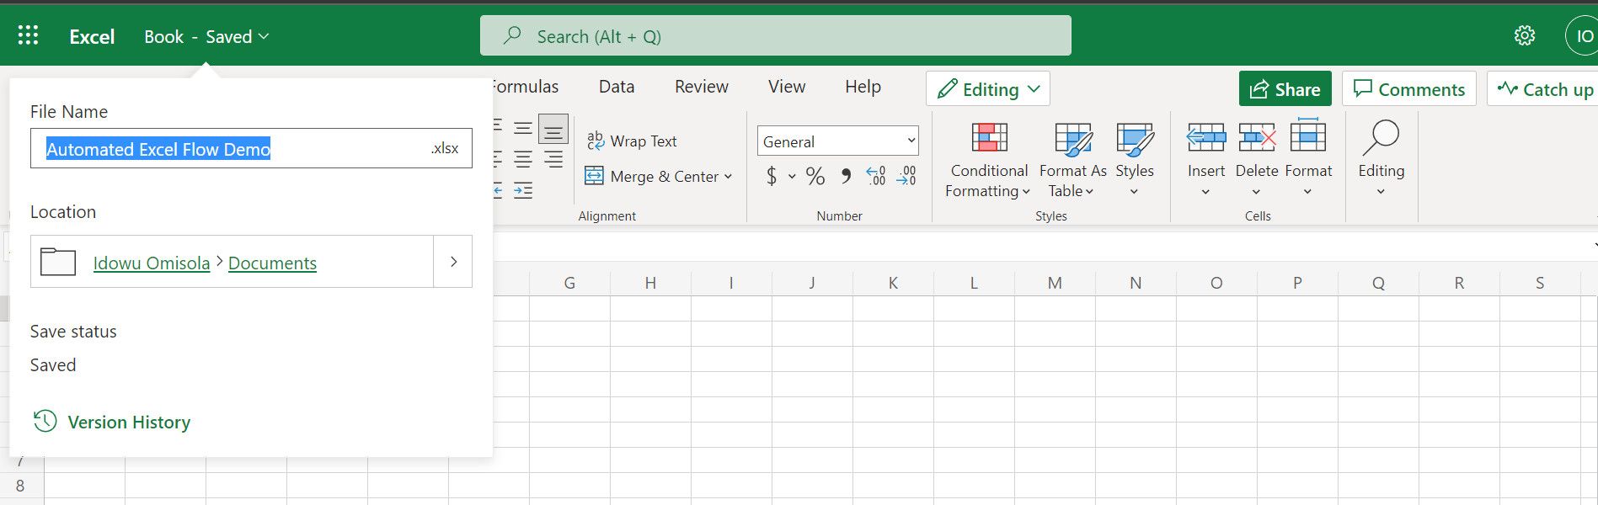Click the Catch up button
Viewport: 1598px width, 505px height.
click(x=1543, y=88)
